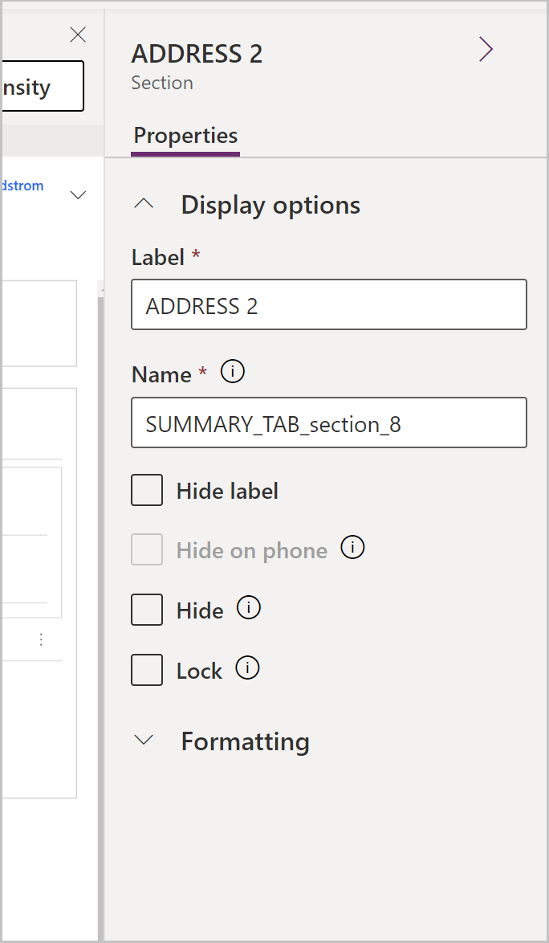Viewport: 549px width, 943px height.
Task: Open the vertical ellipsis menu on the canvas
Action: tap(42, 639)
